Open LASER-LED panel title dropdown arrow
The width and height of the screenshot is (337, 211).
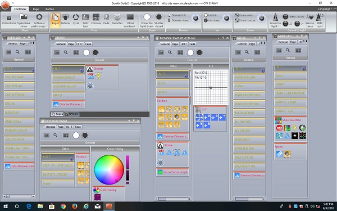click(297, 36)
